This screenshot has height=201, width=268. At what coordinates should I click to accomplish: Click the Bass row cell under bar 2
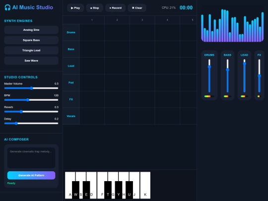coord(117,49)
